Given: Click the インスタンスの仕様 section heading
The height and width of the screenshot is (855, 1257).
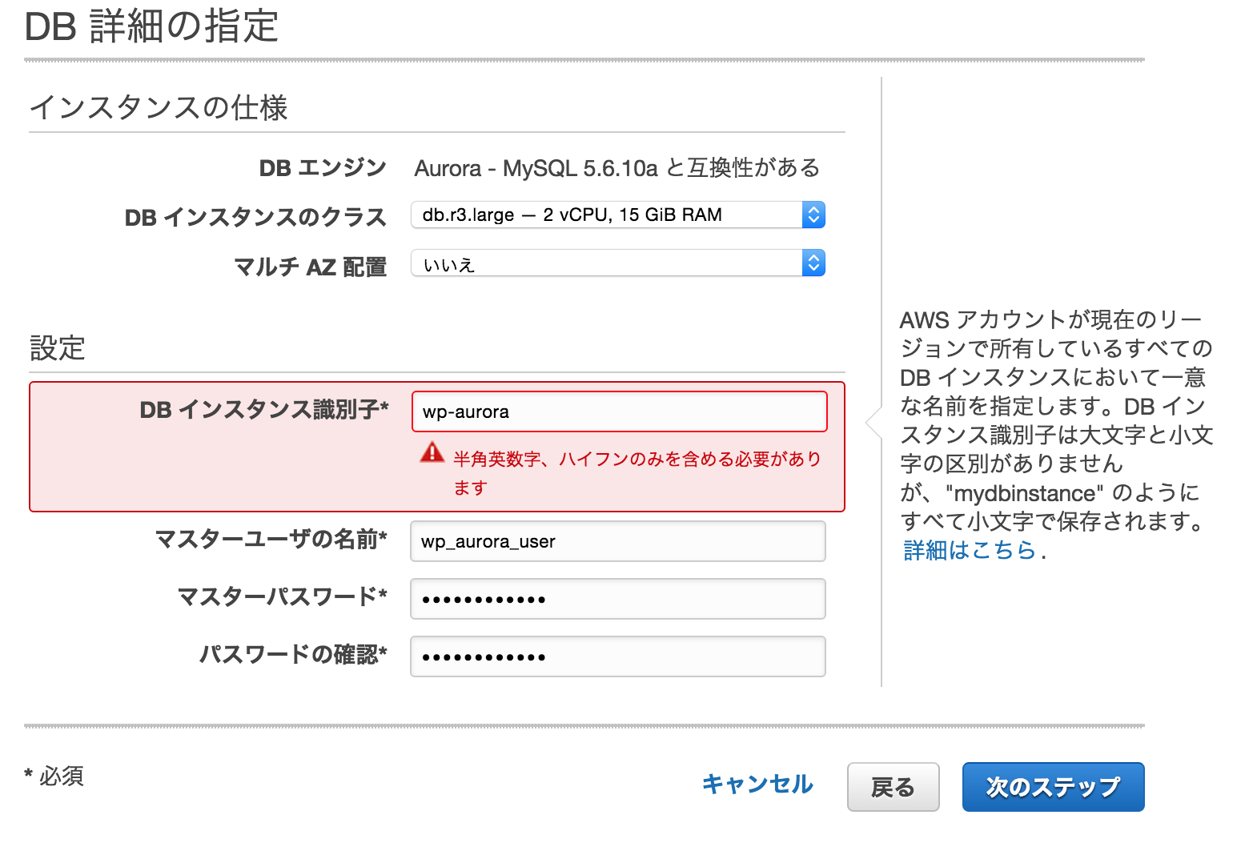Looking at the screenshot, I should tap(159, 107).
